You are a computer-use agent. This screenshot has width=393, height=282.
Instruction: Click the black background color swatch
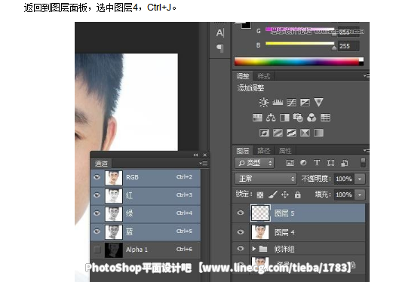(246, 25)
